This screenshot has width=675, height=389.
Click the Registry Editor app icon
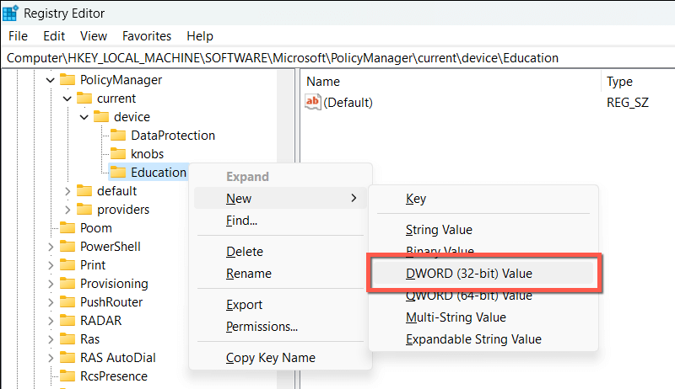pos(11,13)
